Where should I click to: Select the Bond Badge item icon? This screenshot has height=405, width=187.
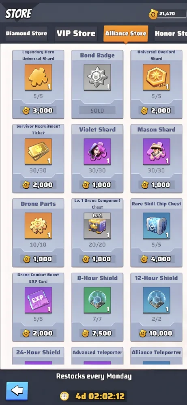[97, 77]
